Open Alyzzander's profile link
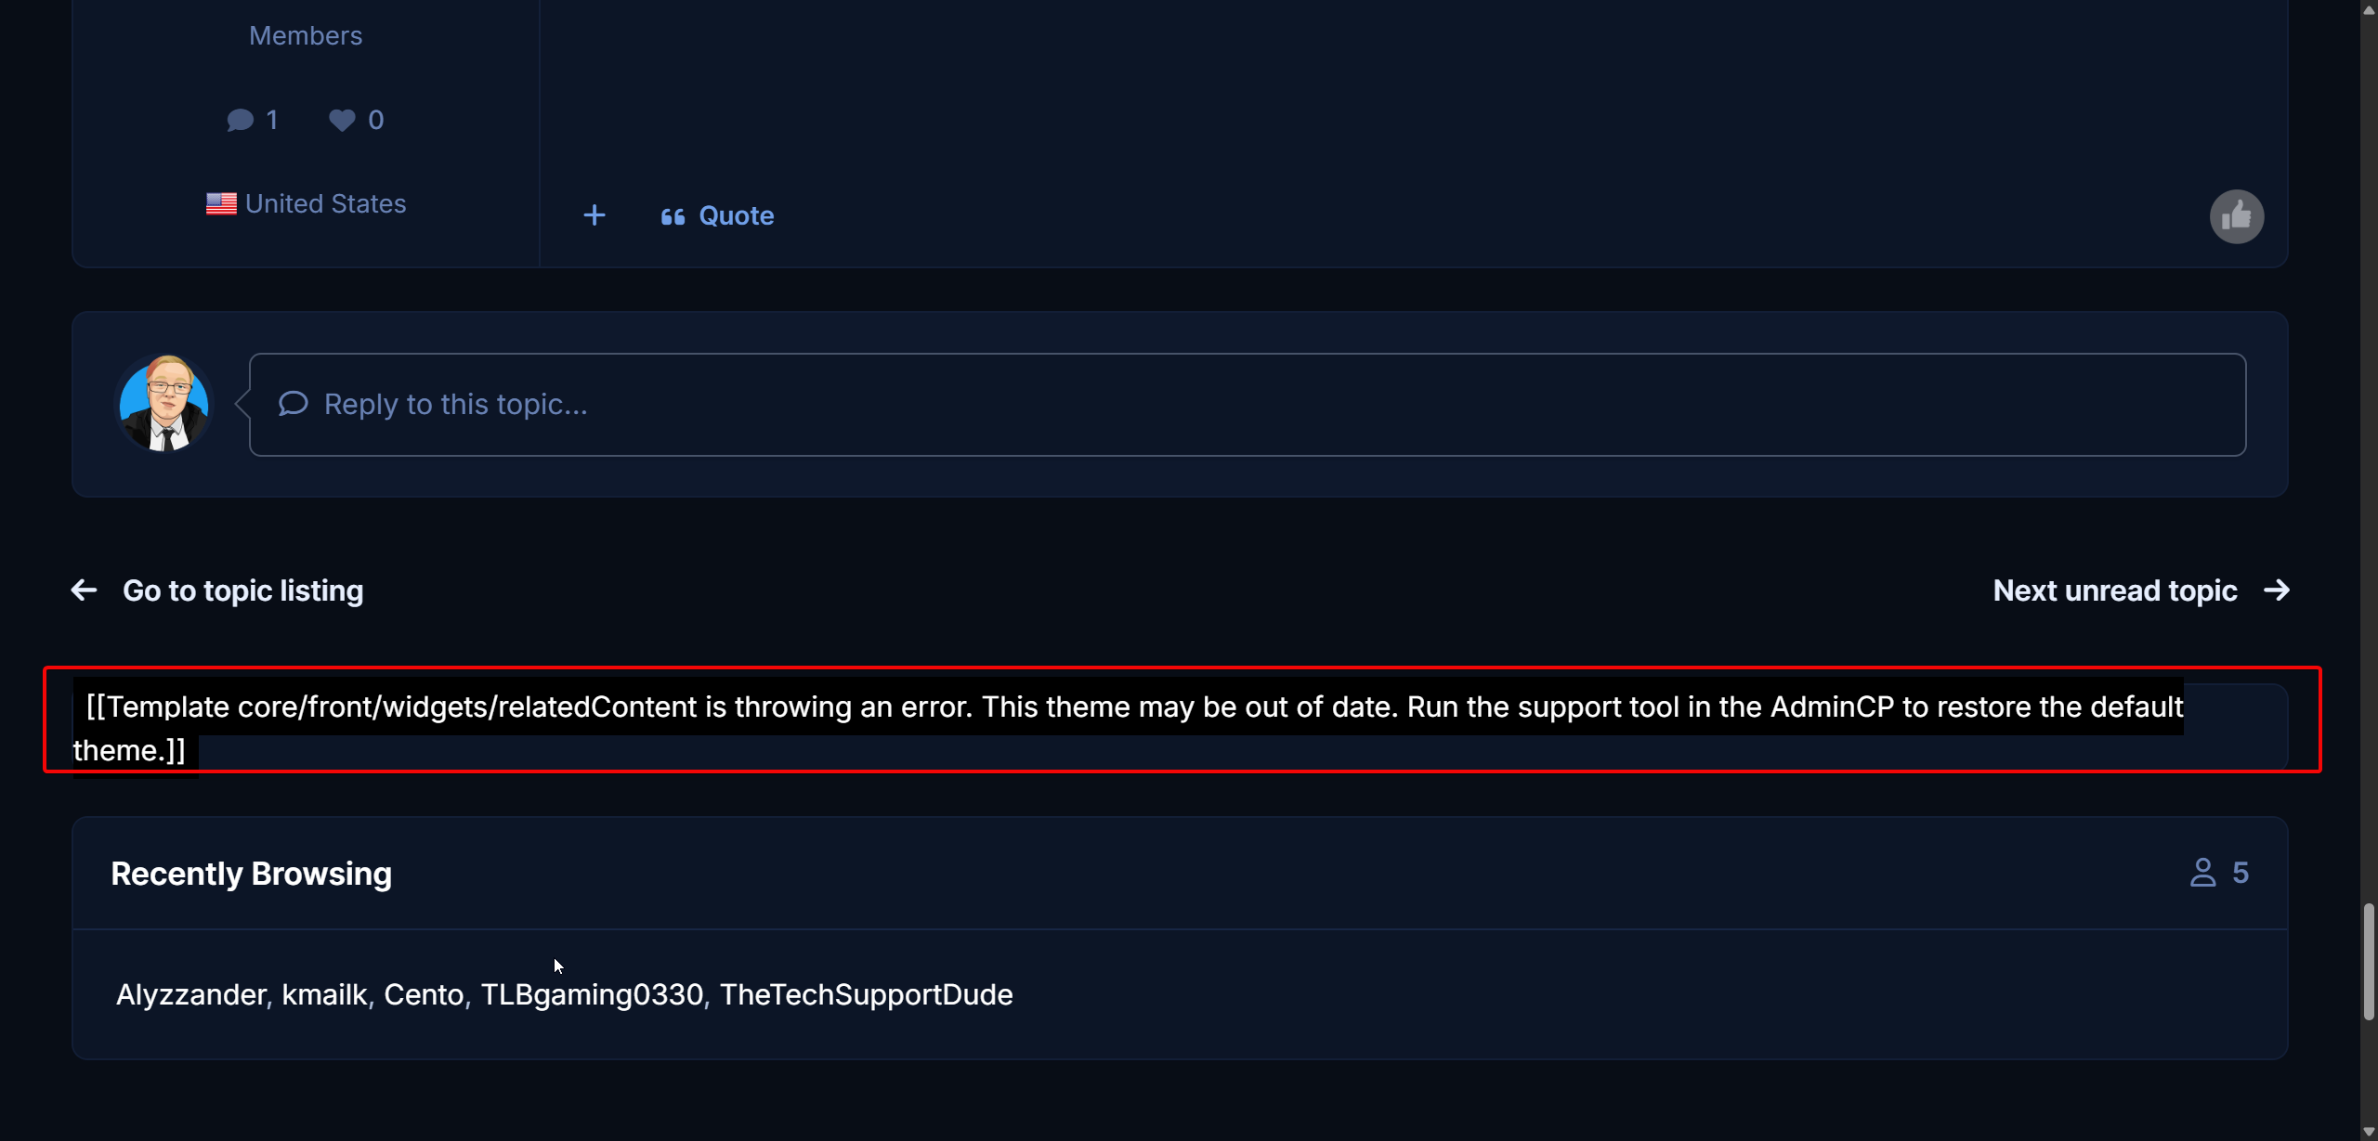Image resolution: width=2378 pixels, height=1141 pixels. [190, 994]
